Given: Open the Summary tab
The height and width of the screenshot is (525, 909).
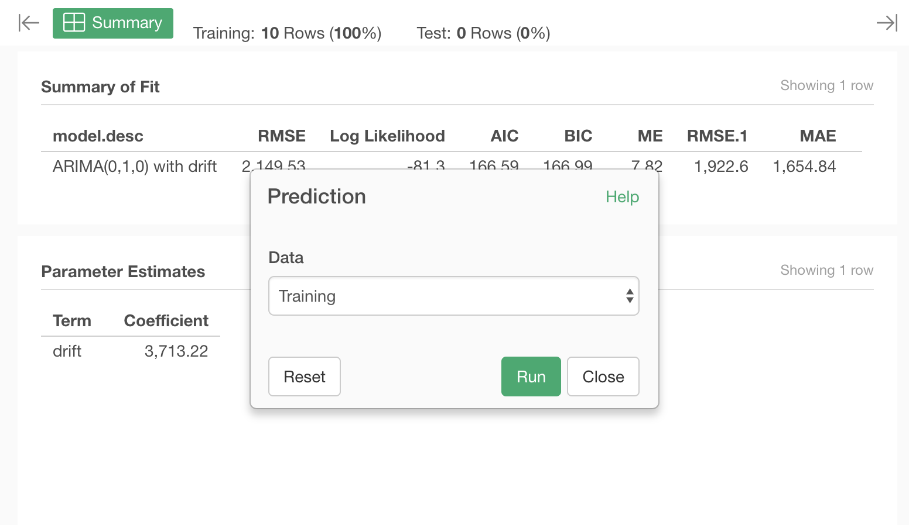Looking at the screenshot, I should pos(113,23).
